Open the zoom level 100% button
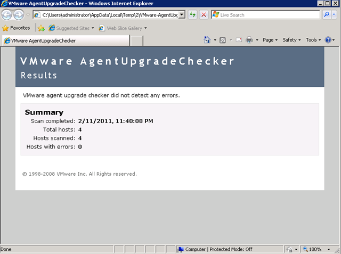 point(312,249)
